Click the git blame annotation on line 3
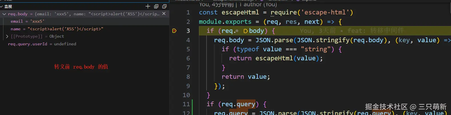The image size is (451, 115). click(352, 31)
